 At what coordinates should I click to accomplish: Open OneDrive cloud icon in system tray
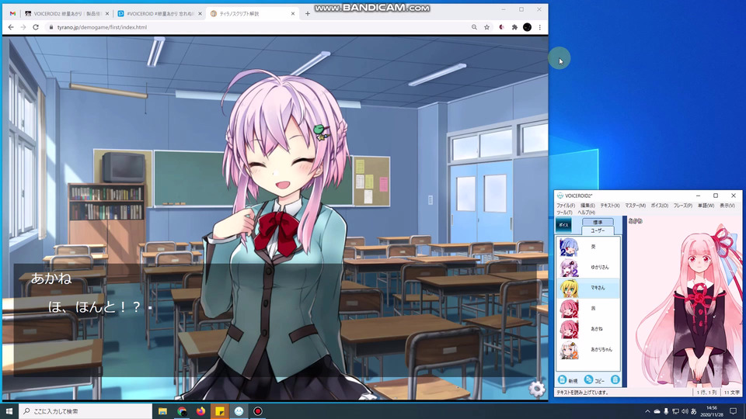click(657, 411)
